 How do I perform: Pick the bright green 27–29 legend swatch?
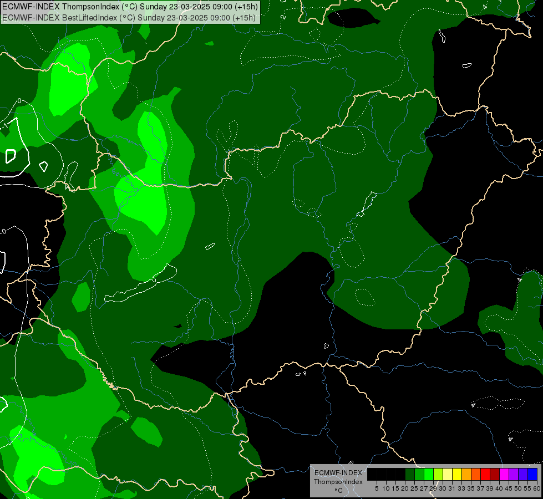click(x=429, y=474)
